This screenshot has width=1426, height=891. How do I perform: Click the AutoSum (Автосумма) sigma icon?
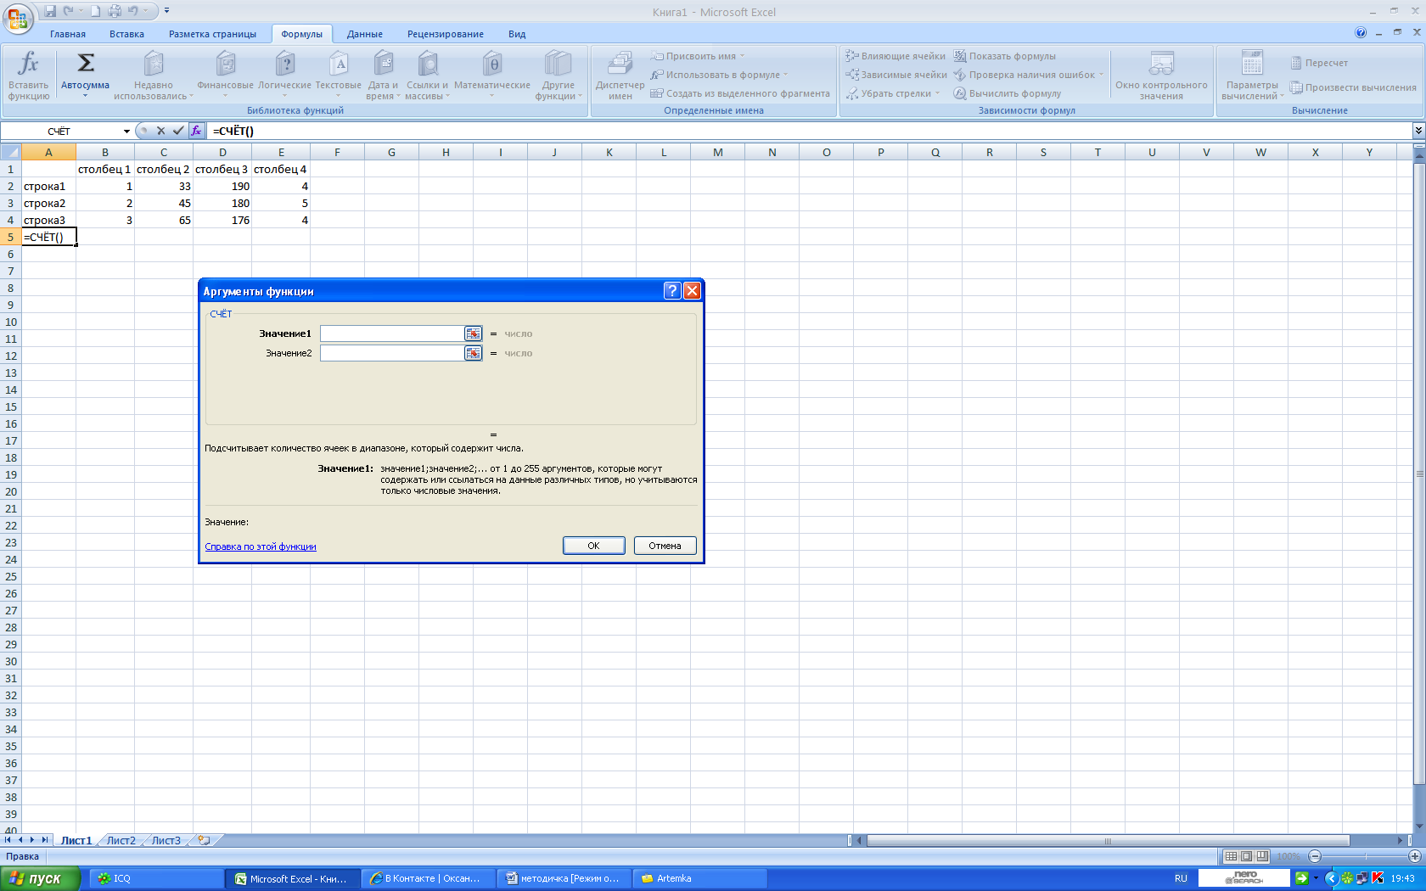(x=86, y=63)
